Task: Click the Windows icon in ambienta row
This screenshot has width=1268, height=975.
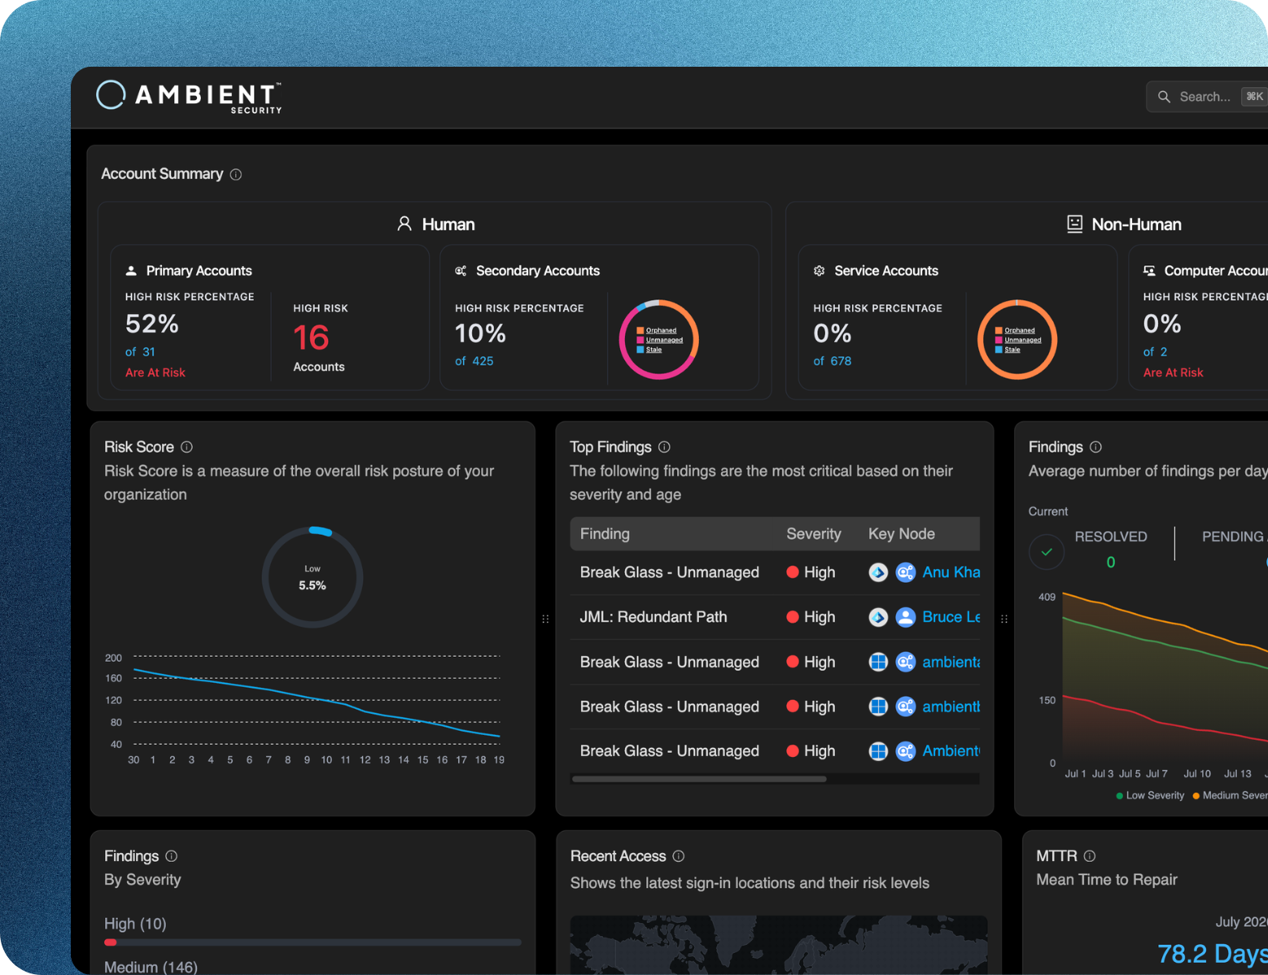Action: (x=878, y=662)
